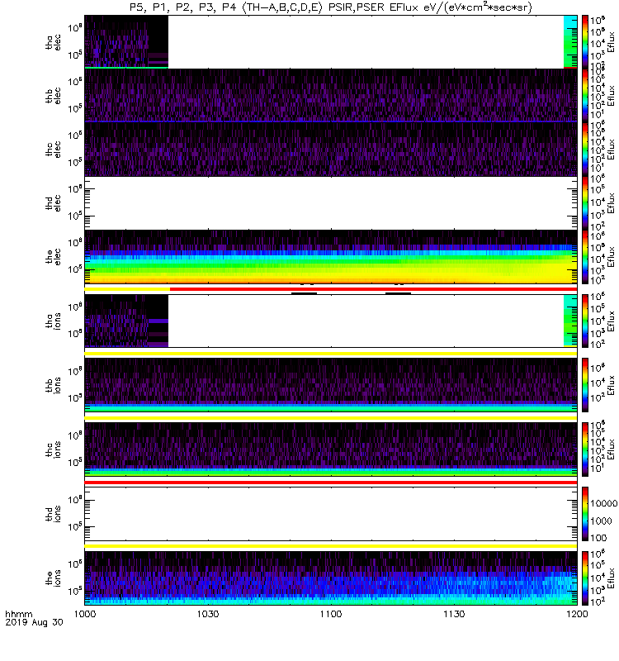Click the tha elec Eflux color bar
Image resolution: width=619 pixels, height=661 pixels.
click(585, 42)
